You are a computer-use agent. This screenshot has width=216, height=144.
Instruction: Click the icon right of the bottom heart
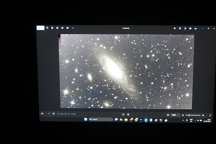click(54, 114)
